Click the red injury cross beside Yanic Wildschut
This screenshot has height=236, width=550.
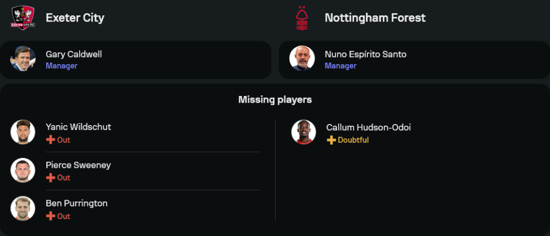pyautogui.click(x=51, y=140)
